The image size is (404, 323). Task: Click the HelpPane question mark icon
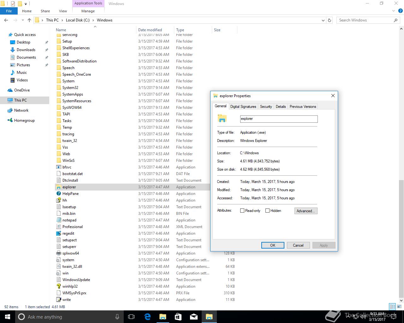point(58,194)
